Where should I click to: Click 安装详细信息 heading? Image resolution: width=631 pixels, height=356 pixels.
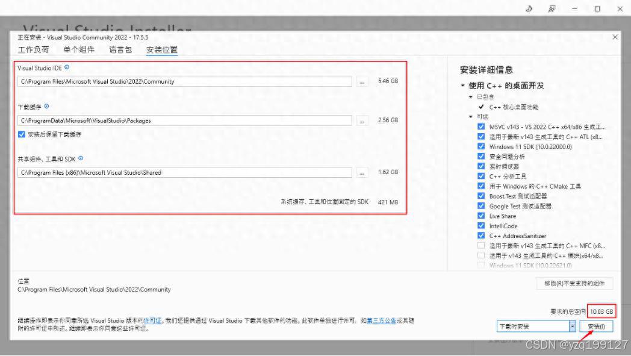click(486, 70)
